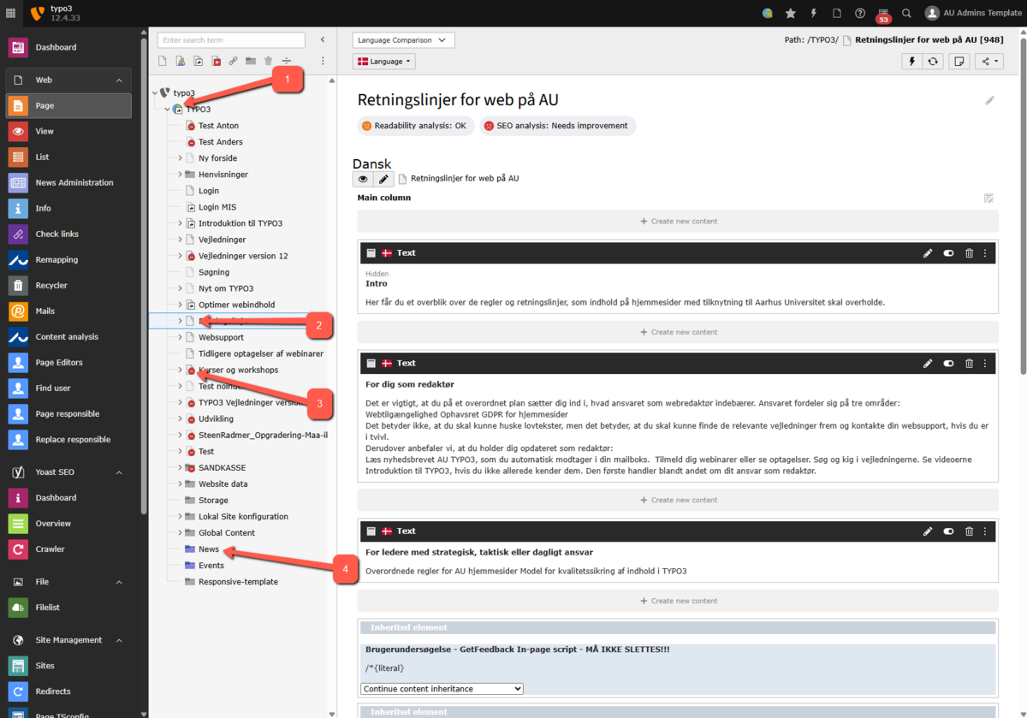
Task: Click the shortcut page icon in tree toolbar
Action: tap(199, 61)
